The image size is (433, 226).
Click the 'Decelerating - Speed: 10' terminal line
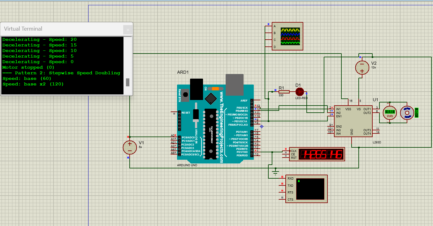pos(39,50)
